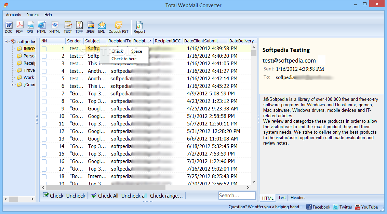Click folder tree scroll right arrow

[x=32, y=199]
